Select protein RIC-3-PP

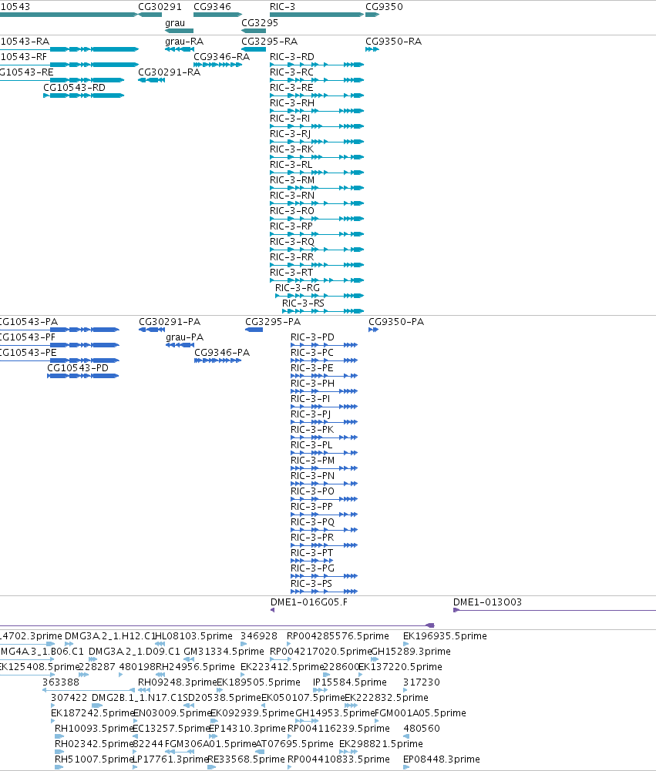324,515
